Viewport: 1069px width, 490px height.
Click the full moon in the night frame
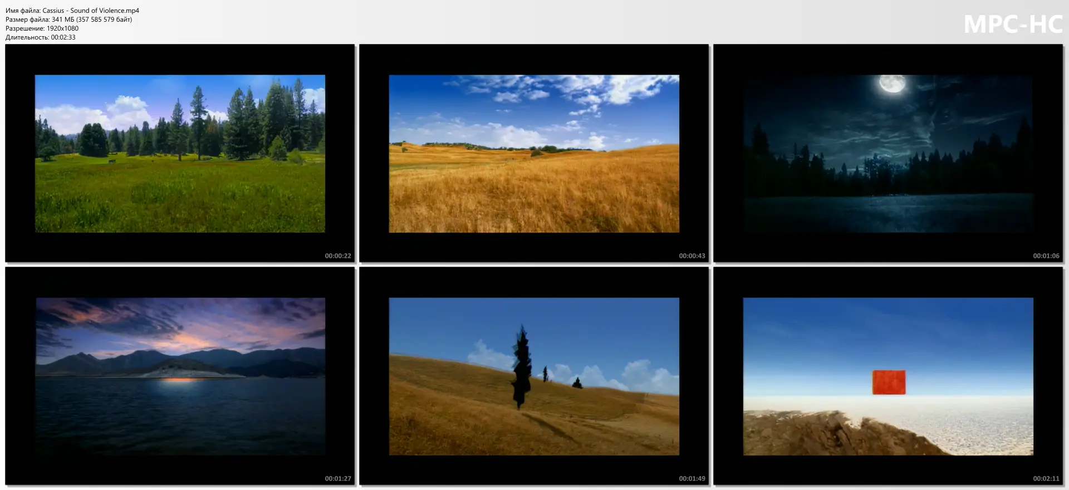coord(892,84)
